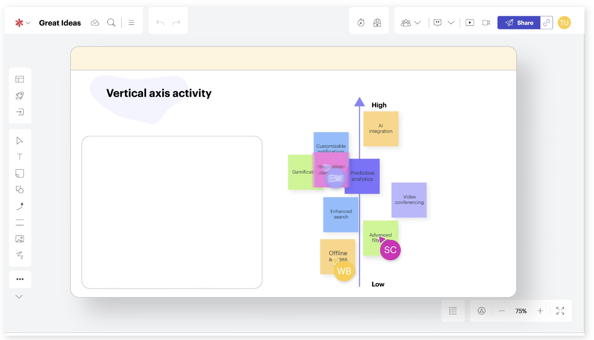
Task: Open the comments panel
Action: tap(437, 22)
